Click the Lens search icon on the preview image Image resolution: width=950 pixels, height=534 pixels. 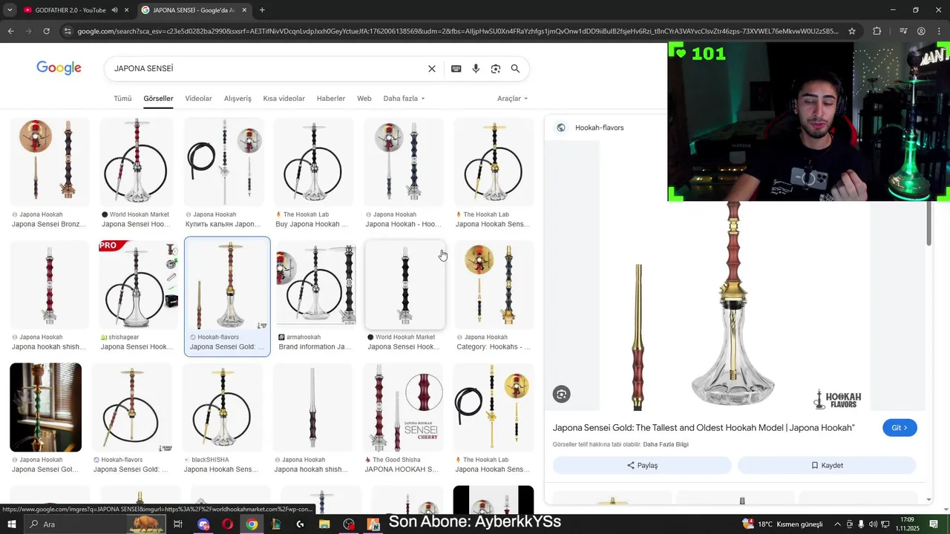(x=561, y=395)
